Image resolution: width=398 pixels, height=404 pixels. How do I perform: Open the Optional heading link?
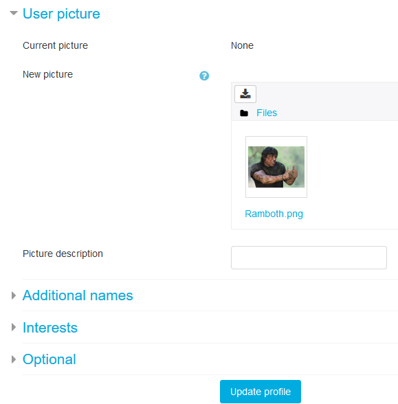(x=49, y=359)
